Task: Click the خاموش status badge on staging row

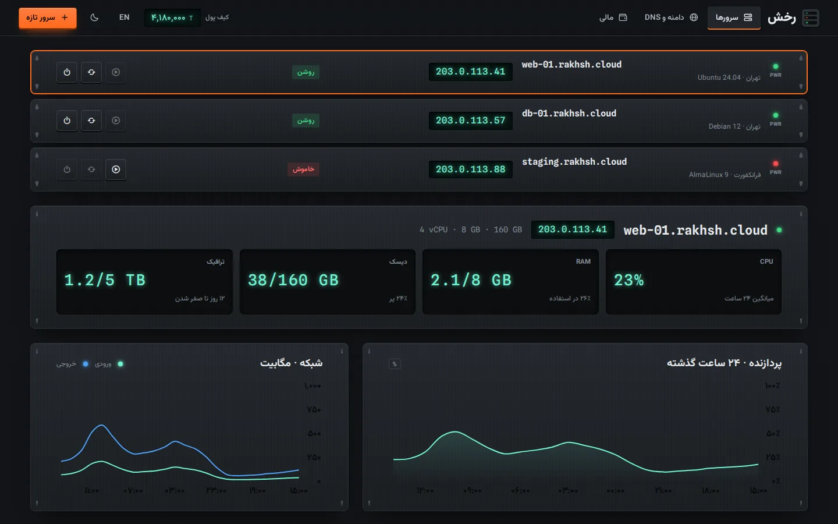Action: [x=303, y=169]
